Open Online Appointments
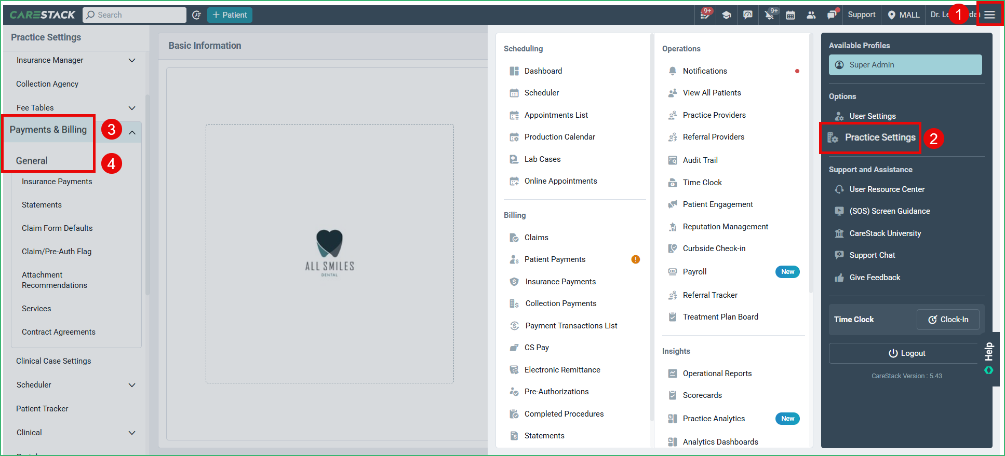 [561, 181]
